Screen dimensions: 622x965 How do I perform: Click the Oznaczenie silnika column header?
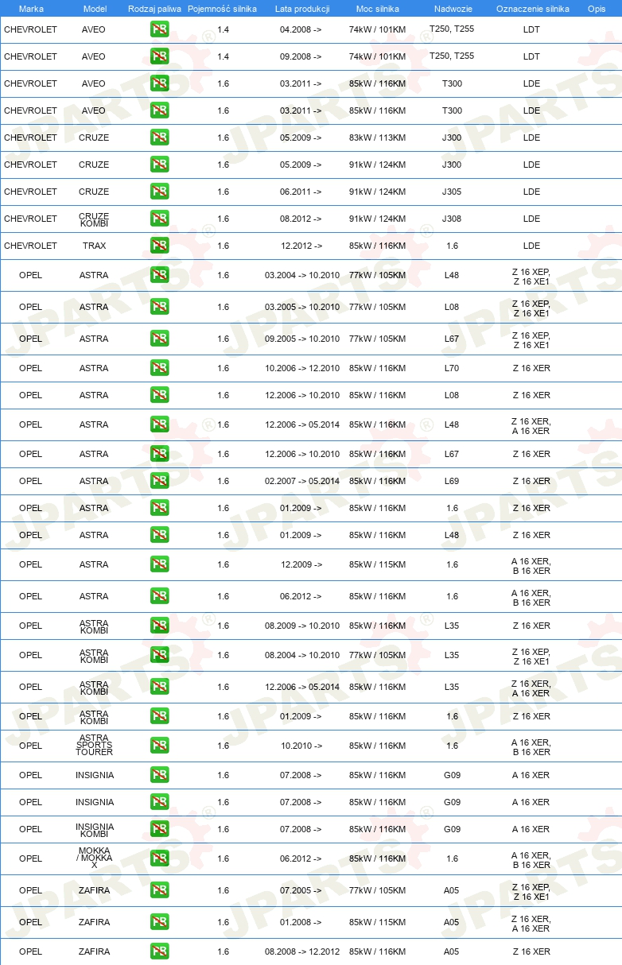[x=532, y=9]
